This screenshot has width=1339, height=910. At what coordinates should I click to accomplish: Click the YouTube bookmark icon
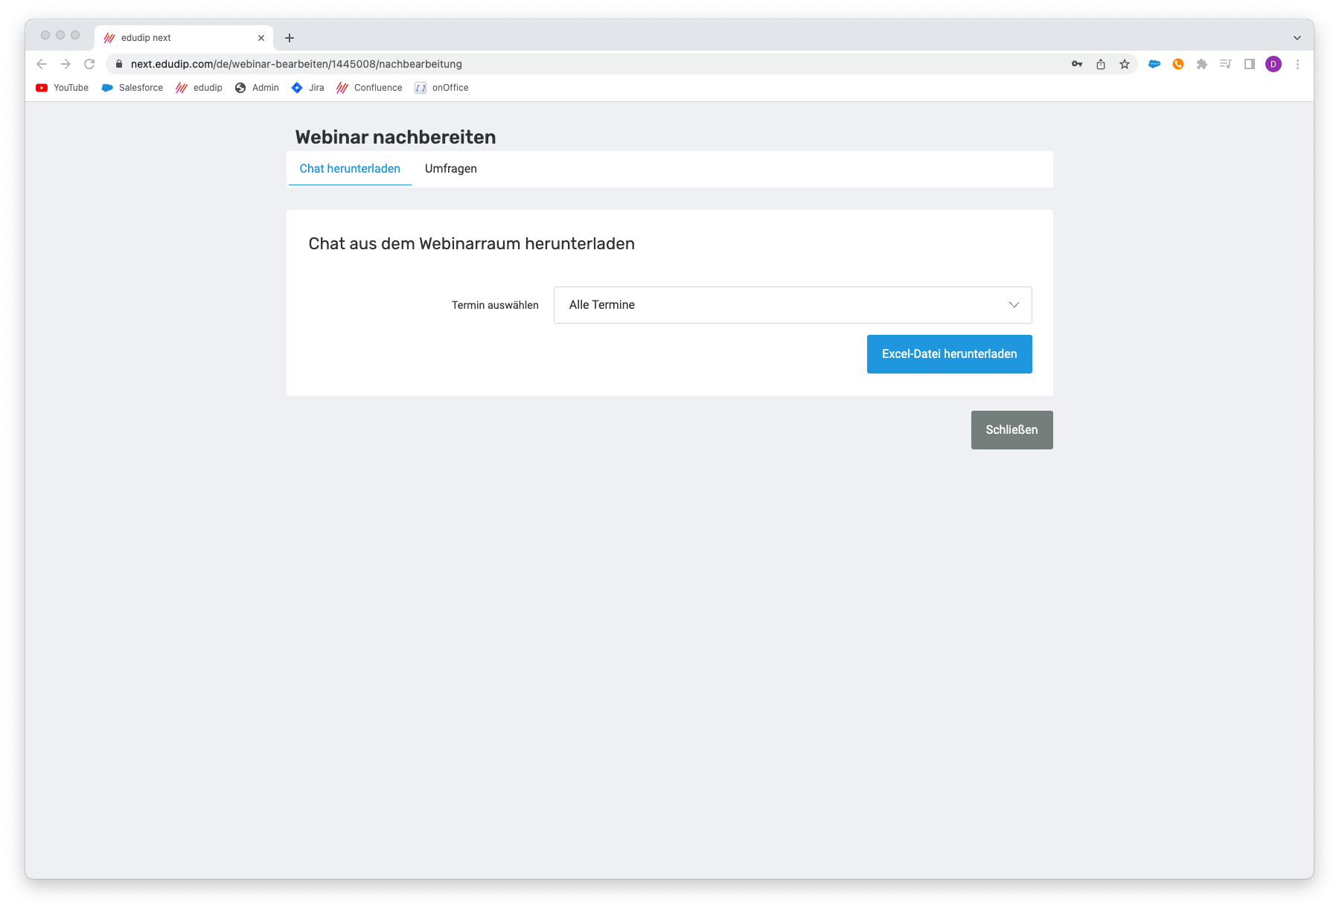click(x=42, y=88)
